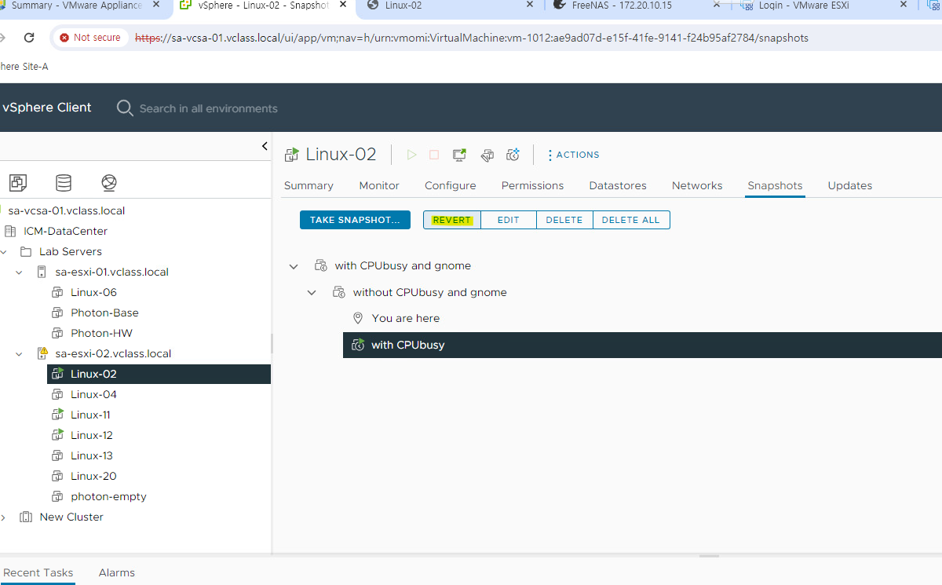This screenshot has height=585, width=942.
Task: Open the Datastores tab
Action: [618, 185]
